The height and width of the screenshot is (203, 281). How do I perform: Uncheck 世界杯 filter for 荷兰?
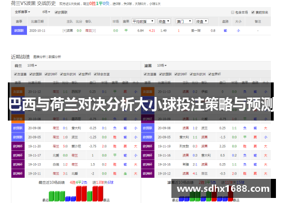point(80,74)
